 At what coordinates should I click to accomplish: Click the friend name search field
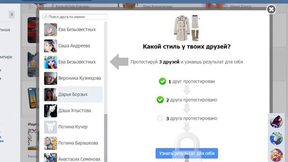click(75, 17)
